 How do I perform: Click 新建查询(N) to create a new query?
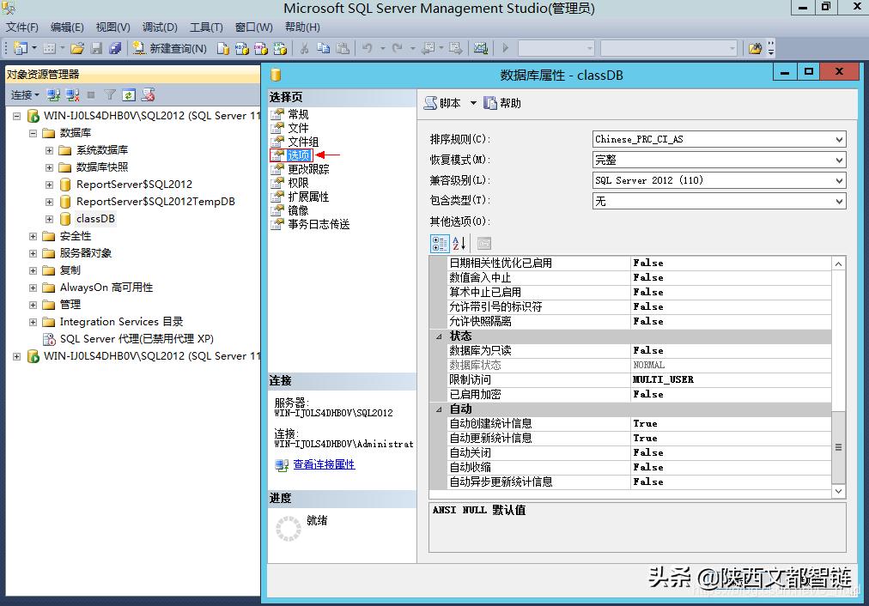coord(169,48)
